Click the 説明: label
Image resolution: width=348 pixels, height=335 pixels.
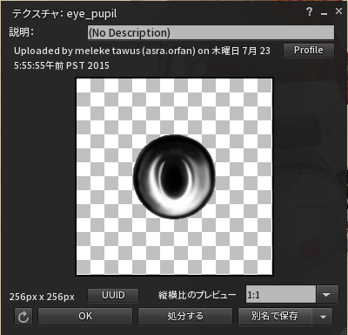(22, 31)
